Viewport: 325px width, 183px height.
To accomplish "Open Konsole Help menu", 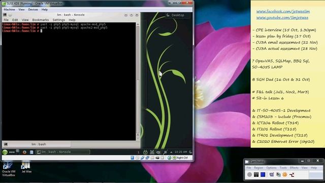I will pyautogui.click(x=72, y=20).
